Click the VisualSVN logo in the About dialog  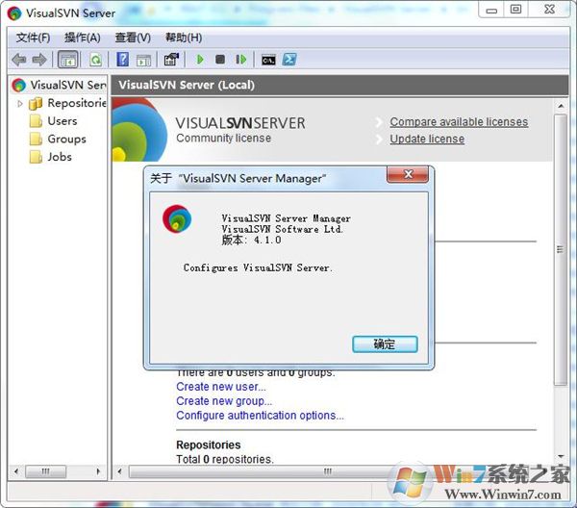177,219
